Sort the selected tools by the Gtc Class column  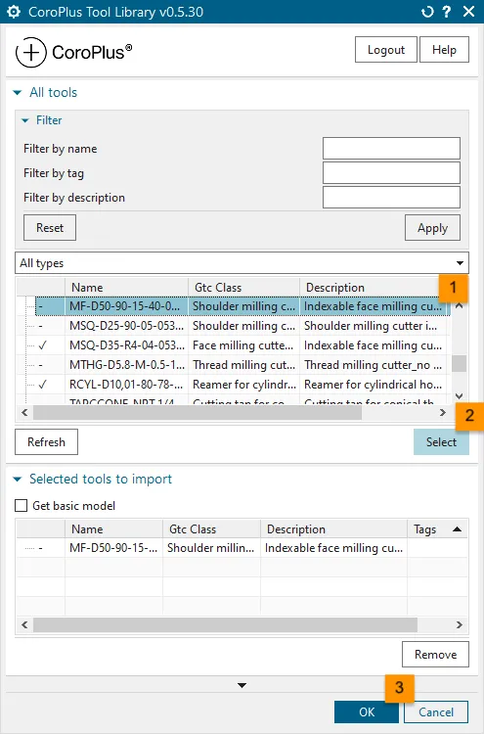coord(211,528)
